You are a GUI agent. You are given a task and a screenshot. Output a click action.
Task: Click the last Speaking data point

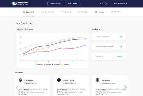point(85,39)
